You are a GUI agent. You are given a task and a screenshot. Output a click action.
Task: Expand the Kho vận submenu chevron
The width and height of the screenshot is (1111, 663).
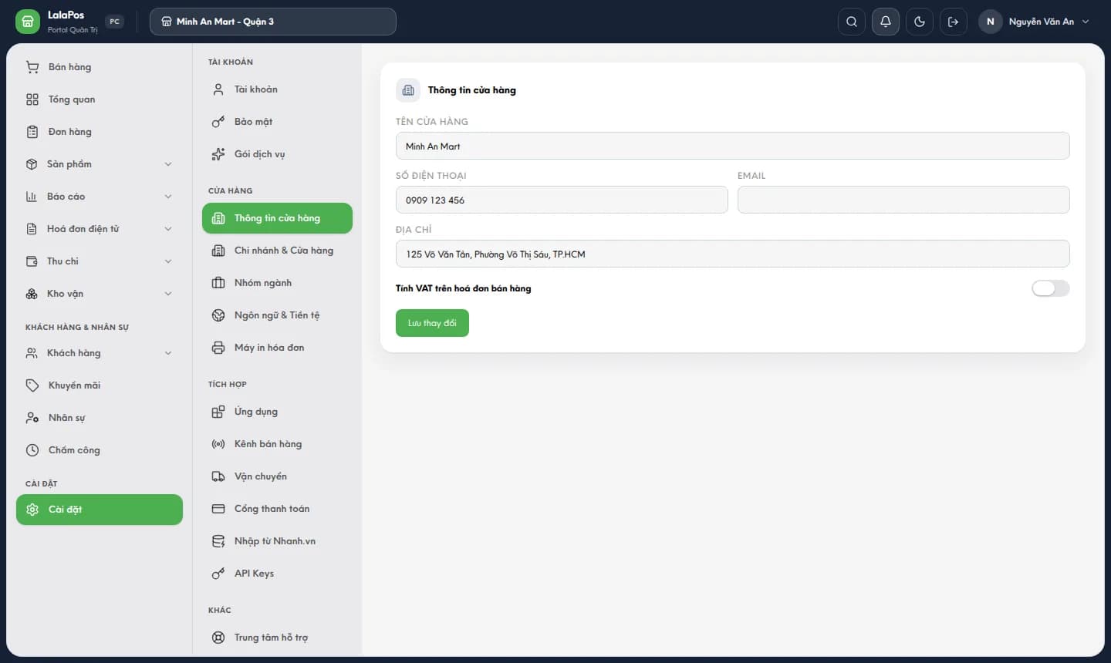coord(168,294)
